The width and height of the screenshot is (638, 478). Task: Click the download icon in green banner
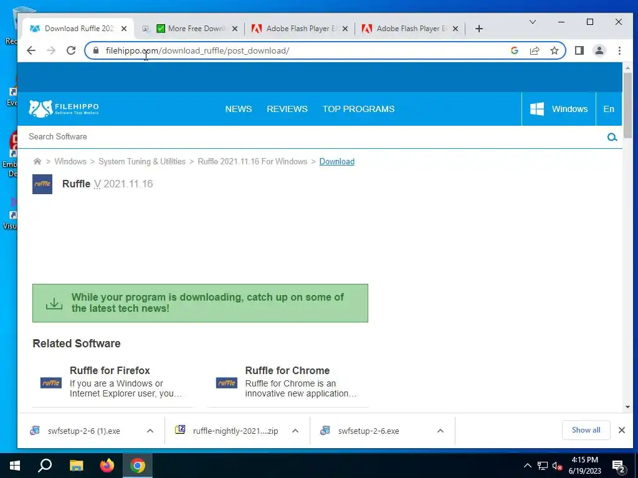[54, 303]
